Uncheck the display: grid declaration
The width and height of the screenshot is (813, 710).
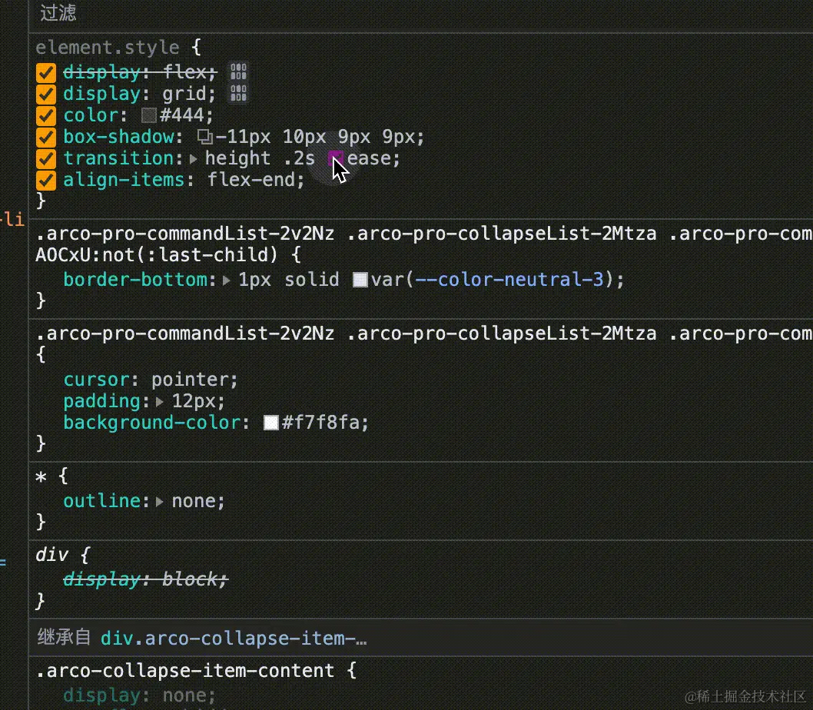(x=45, y=94)
